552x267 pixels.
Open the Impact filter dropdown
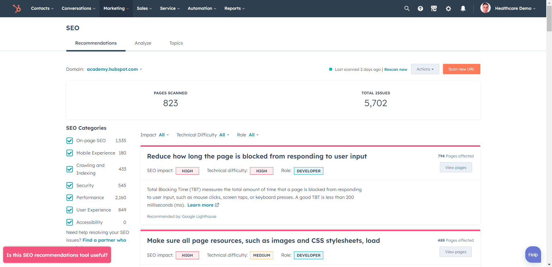[x=163, y=135]
